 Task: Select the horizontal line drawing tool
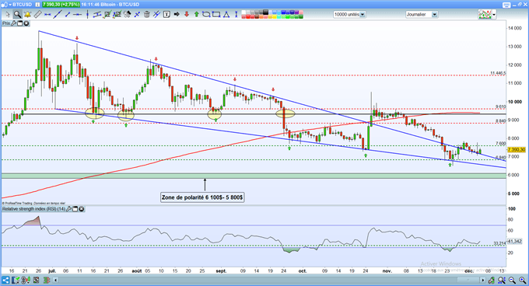click(47, 15)
